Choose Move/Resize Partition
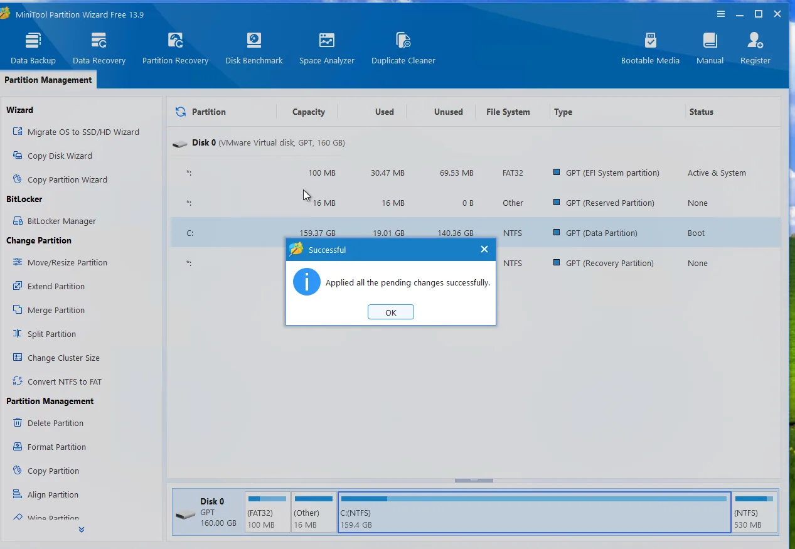Image resolution: width=795 pixels, height=549 pixels. [x=60, y=262]
